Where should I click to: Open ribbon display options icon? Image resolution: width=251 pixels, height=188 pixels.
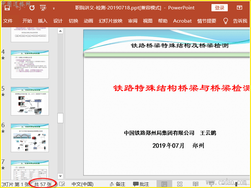pyautogui.click(x=239, y=8)
